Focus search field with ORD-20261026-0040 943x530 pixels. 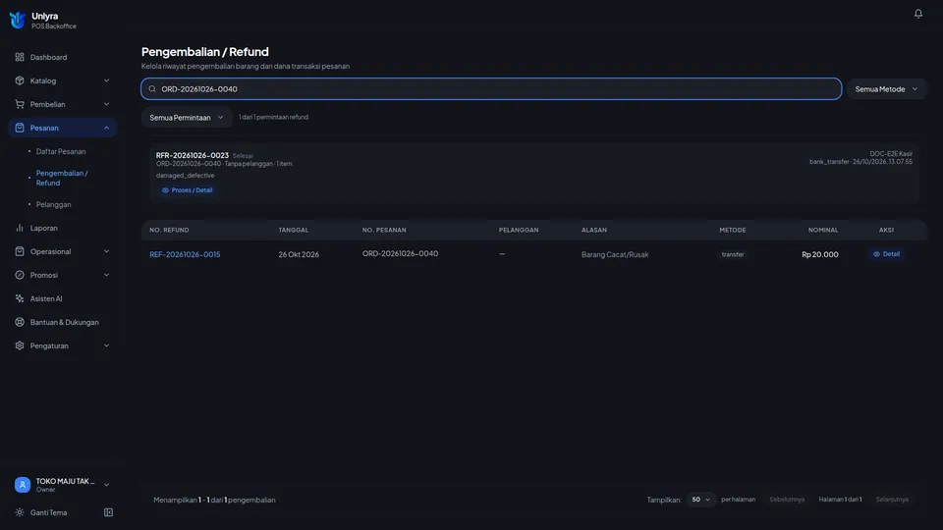pyautogui.click(x=491, y=89)
